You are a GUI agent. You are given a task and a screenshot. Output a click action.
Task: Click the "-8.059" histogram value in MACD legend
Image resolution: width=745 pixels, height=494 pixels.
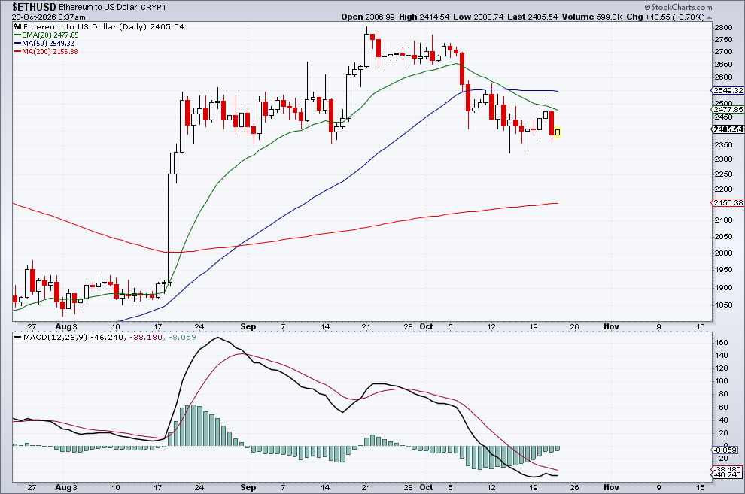point(181,338)
